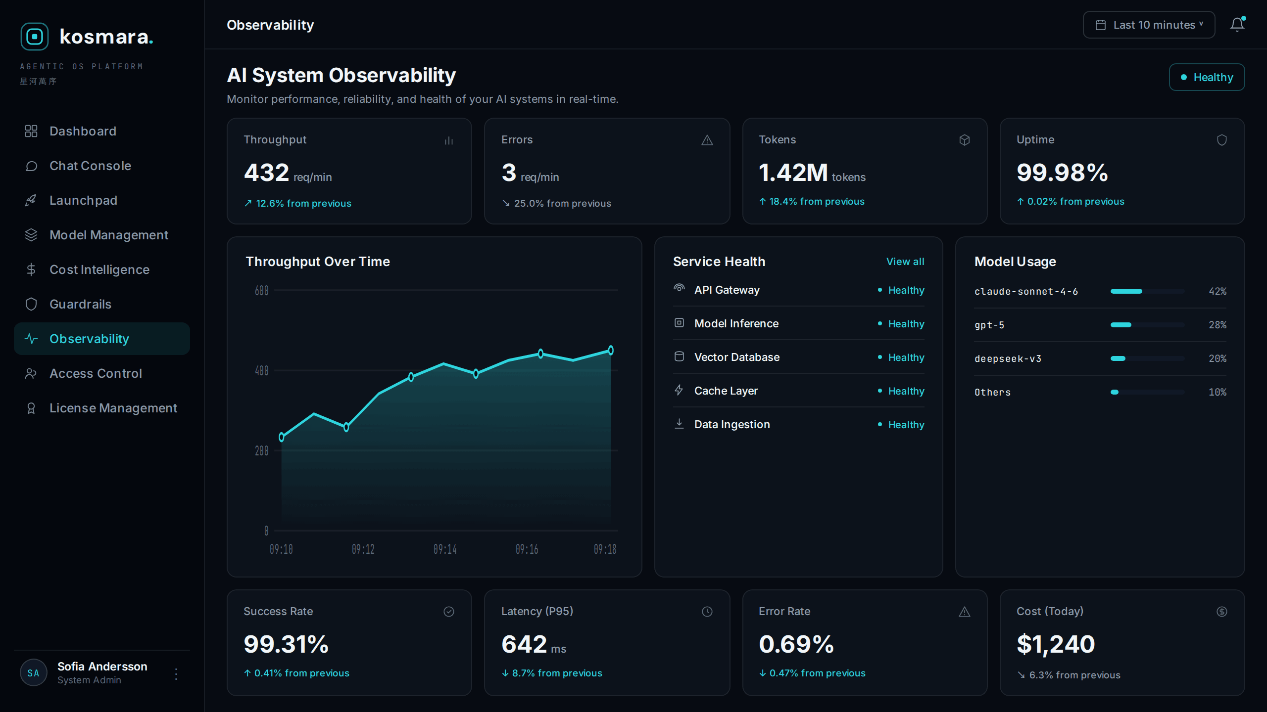
Task: Click the Chat Console bubble icon
Action: [x=31, y=166]
